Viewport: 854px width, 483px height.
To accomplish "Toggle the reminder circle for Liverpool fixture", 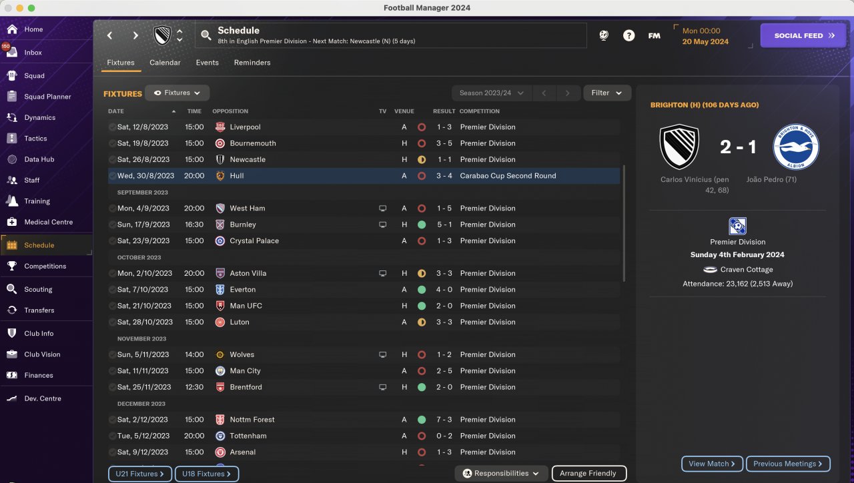I will 112,127.
